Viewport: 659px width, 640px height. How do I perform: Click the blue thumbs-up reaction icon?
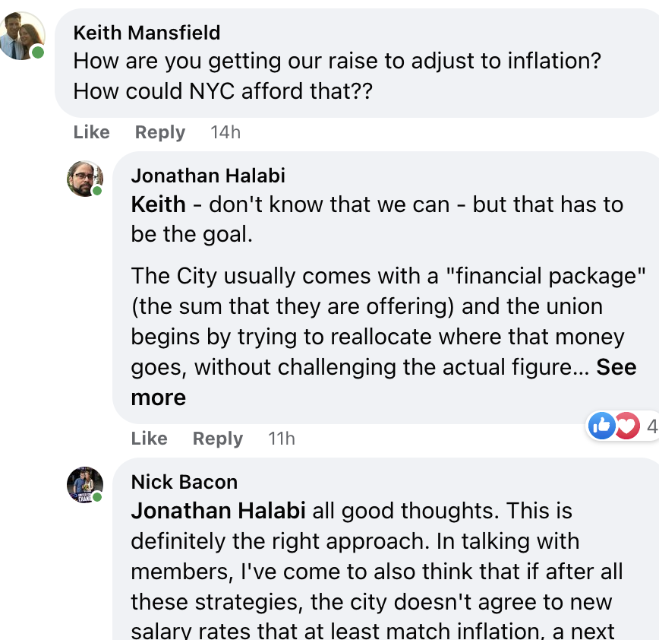click(x=602, y=426)
